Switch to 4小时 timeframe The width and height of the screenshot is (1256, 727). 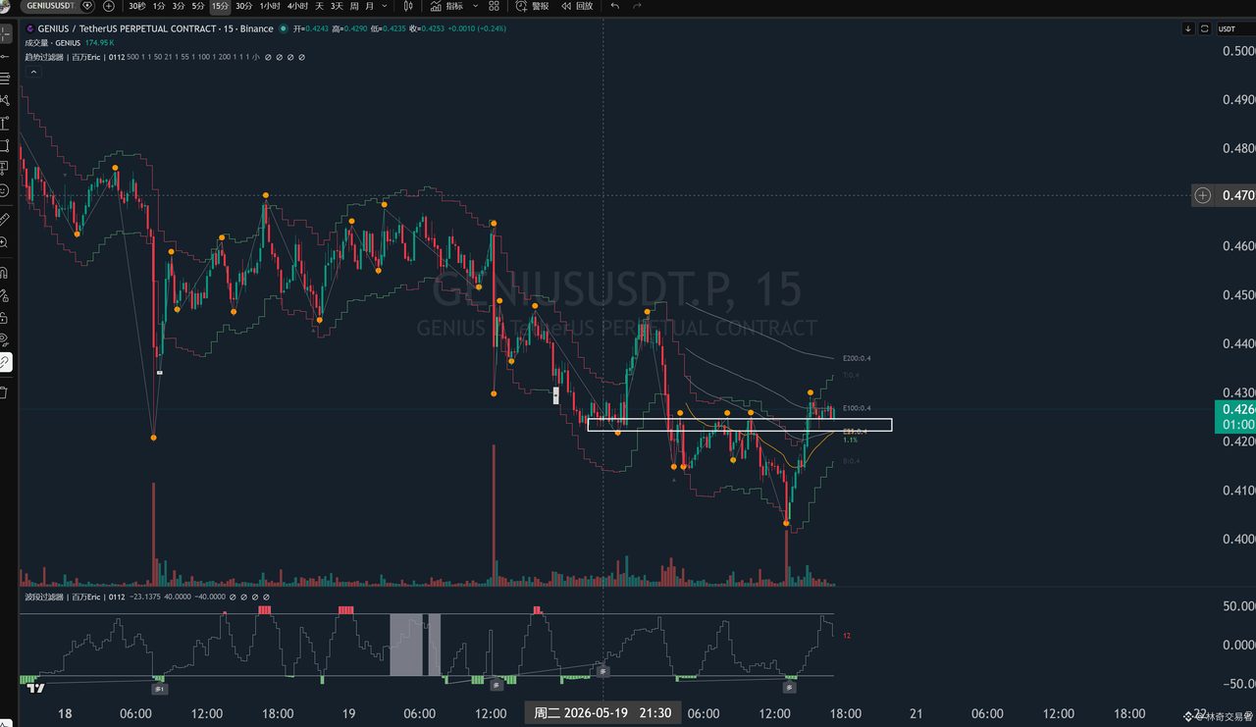click(x=296, y=6)
